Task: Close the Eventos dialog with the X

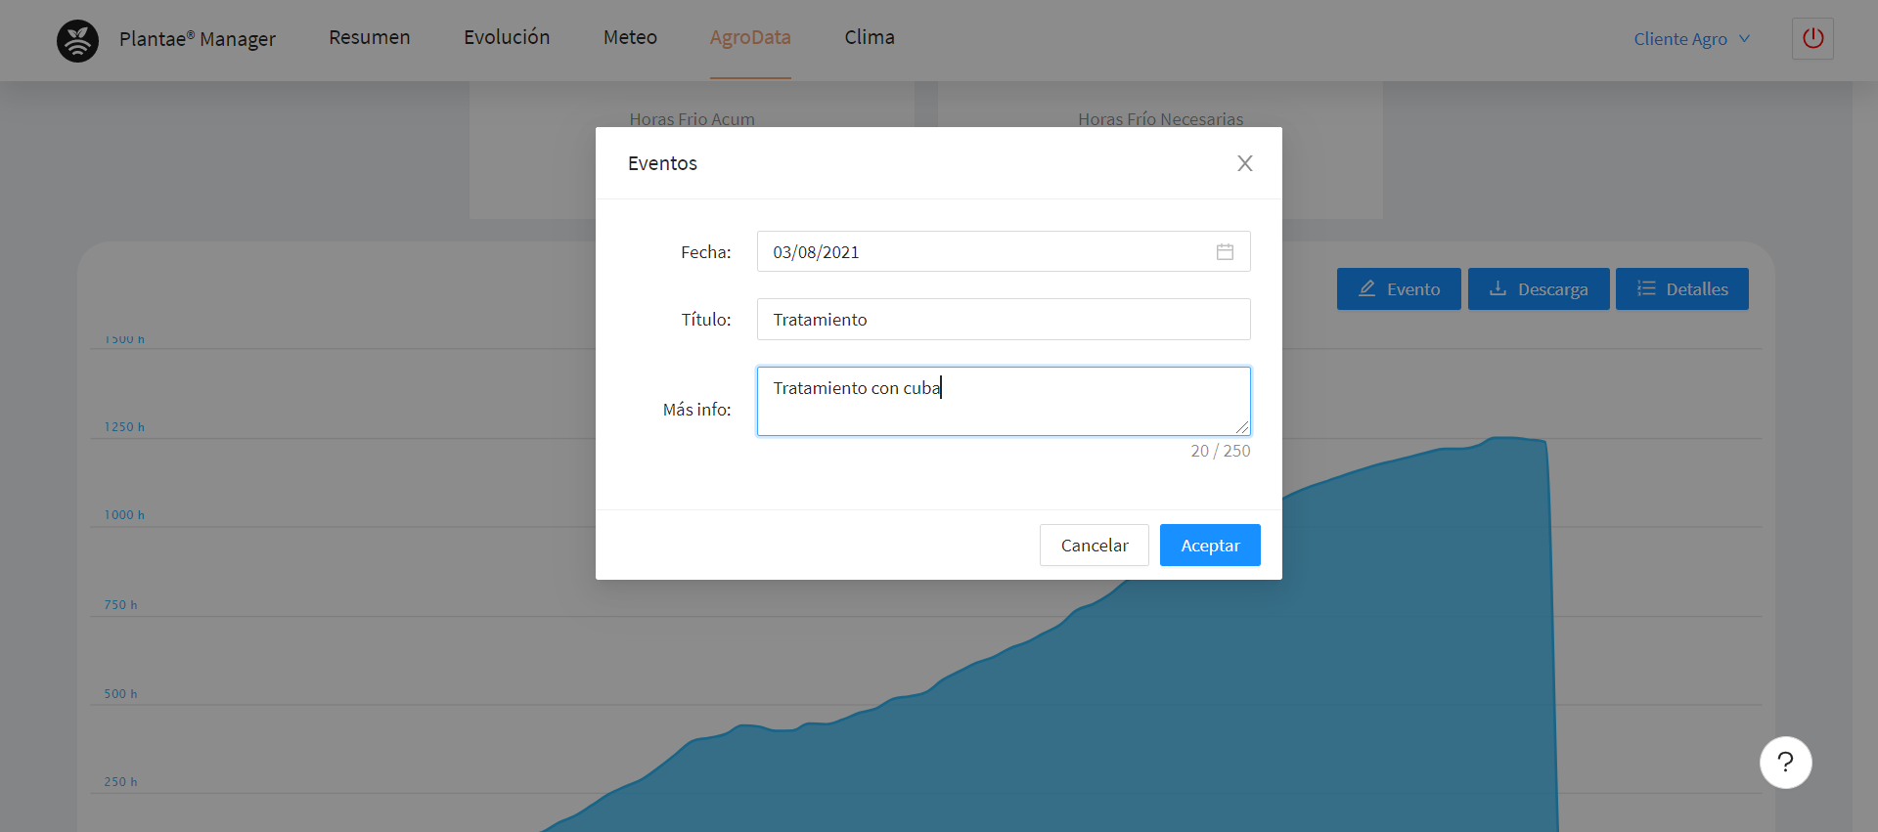Action: [1244, 163]
